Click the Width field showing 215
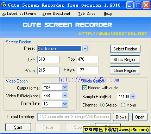Screen dimensions: 151x134 tap(48, 70)
